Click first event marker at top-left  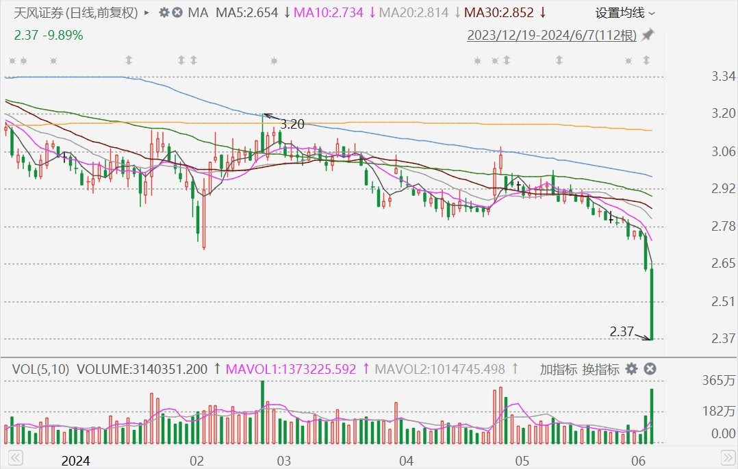click(x=12, y=61)
